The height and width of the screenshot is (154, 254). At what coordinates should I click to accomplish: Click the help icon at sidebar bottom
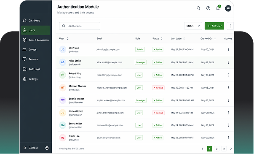pos(47,148)
